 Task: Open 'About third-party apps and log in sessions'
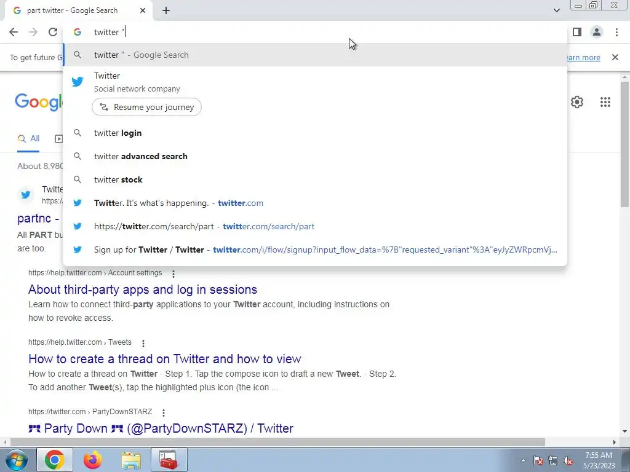pyautogui.click(x=143, y=289)
